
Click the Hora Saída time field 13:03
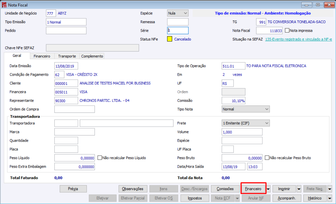click(x=255, y=167)
